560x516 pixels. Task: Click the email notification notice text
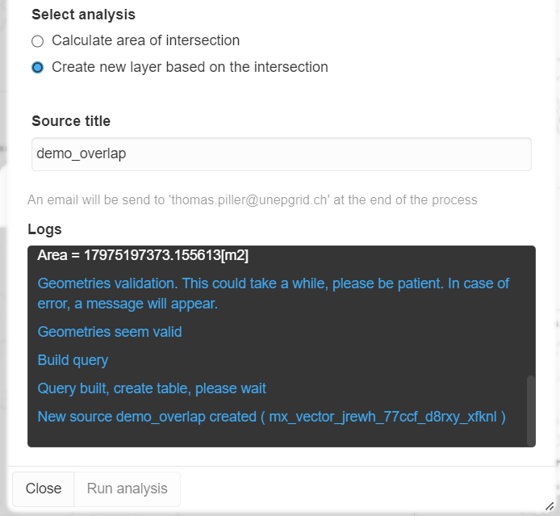pos(252,199)
